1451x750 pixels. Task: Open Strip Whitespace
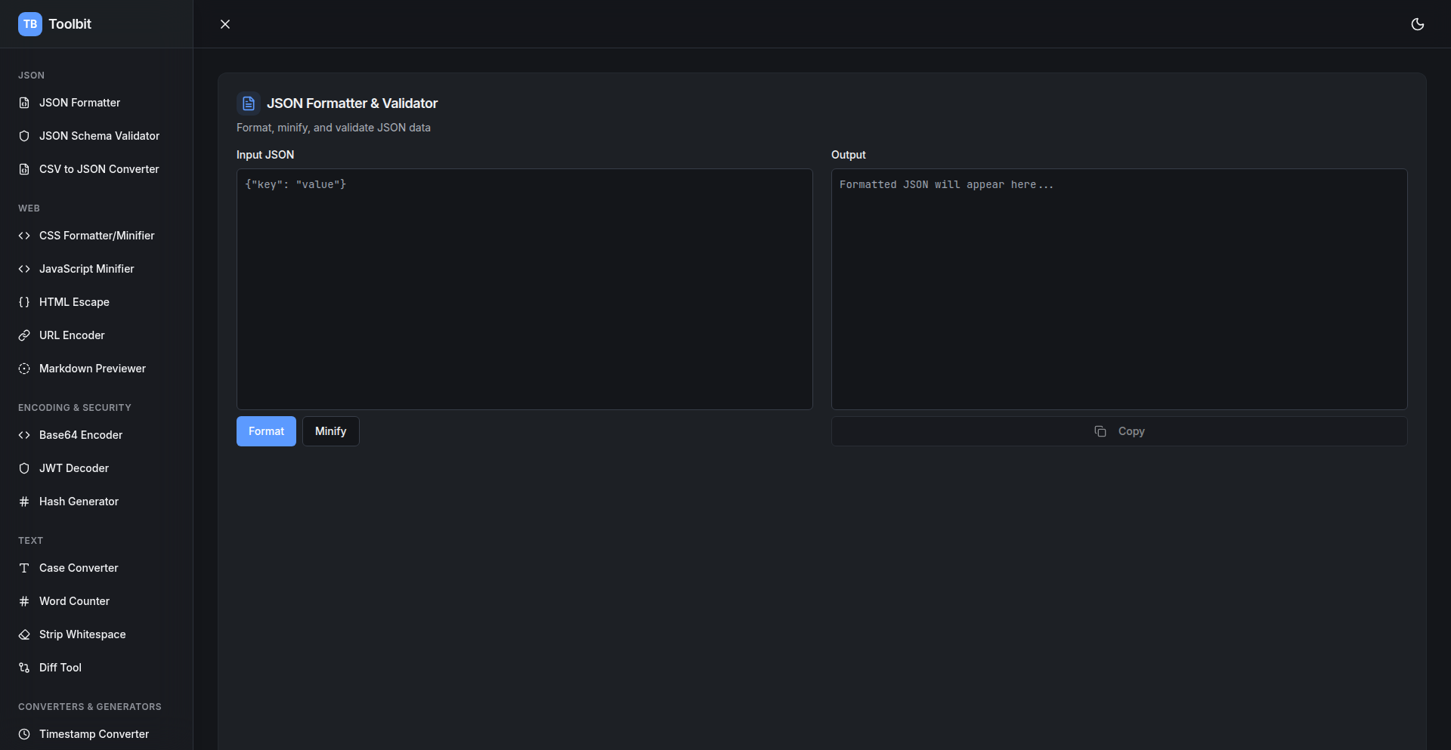pos(96,634)
